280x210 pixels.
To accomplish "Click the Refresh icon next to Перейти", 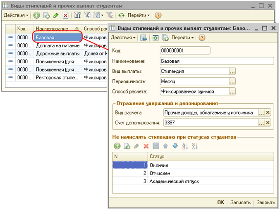I will [121, 15].
